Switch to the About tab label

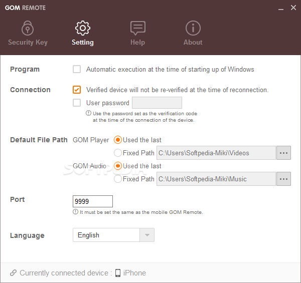[x=193, y=43]
